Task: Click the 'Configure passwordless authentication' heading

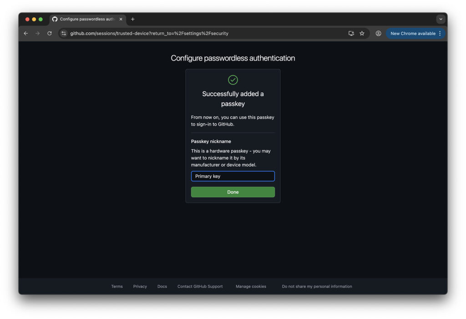Action: [x=233, y=58]
